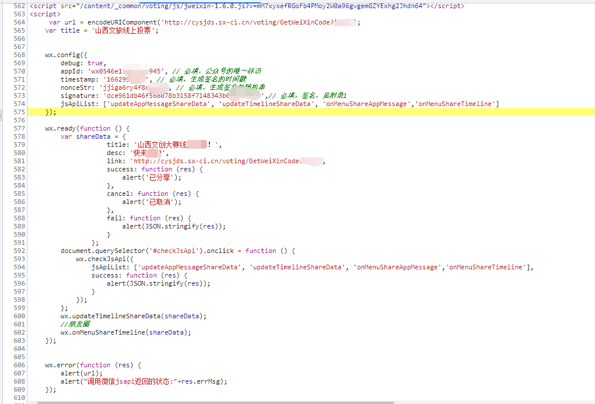Click 'wx.onMenuShareTimeline(shareData);' line

(x=126, y=332)
